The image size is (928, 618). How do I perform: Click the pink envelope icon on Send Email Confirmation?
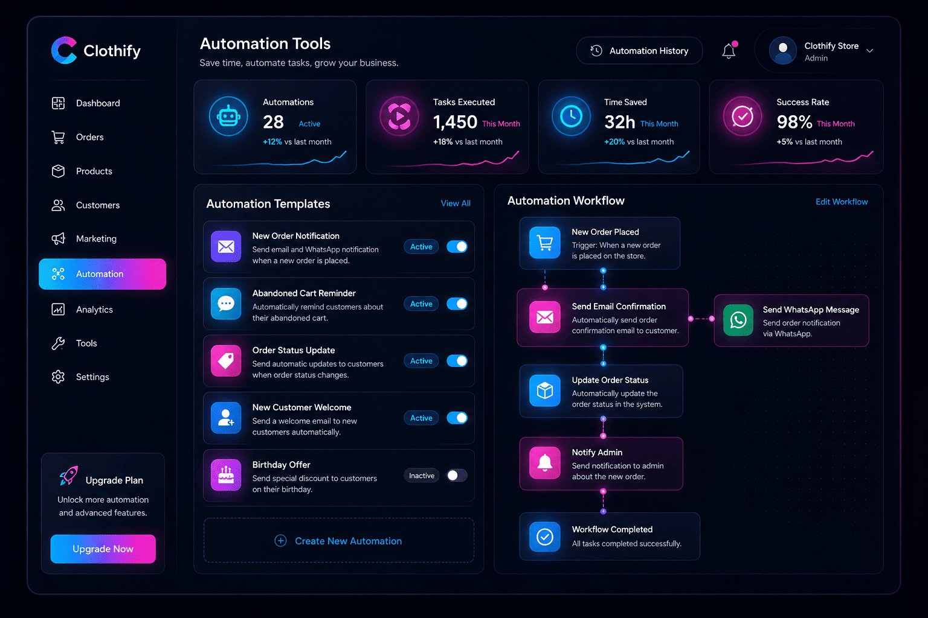[545, 317]
